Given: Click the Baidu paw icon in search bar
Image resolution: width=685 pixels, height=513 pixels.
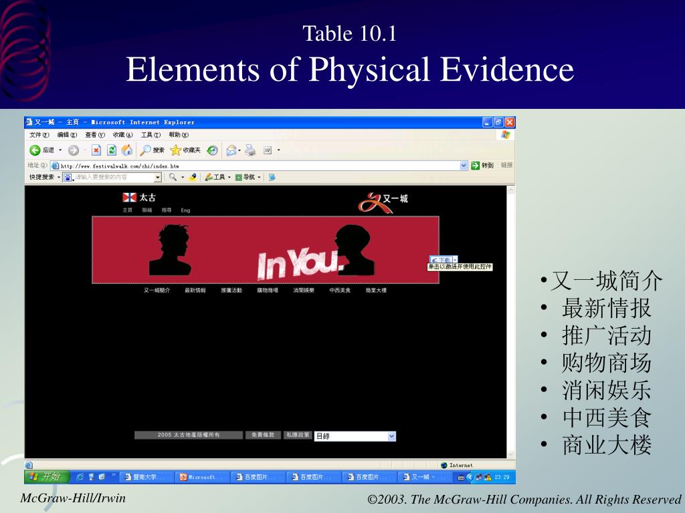Looking at the screenshot, I should pos(68,177).
